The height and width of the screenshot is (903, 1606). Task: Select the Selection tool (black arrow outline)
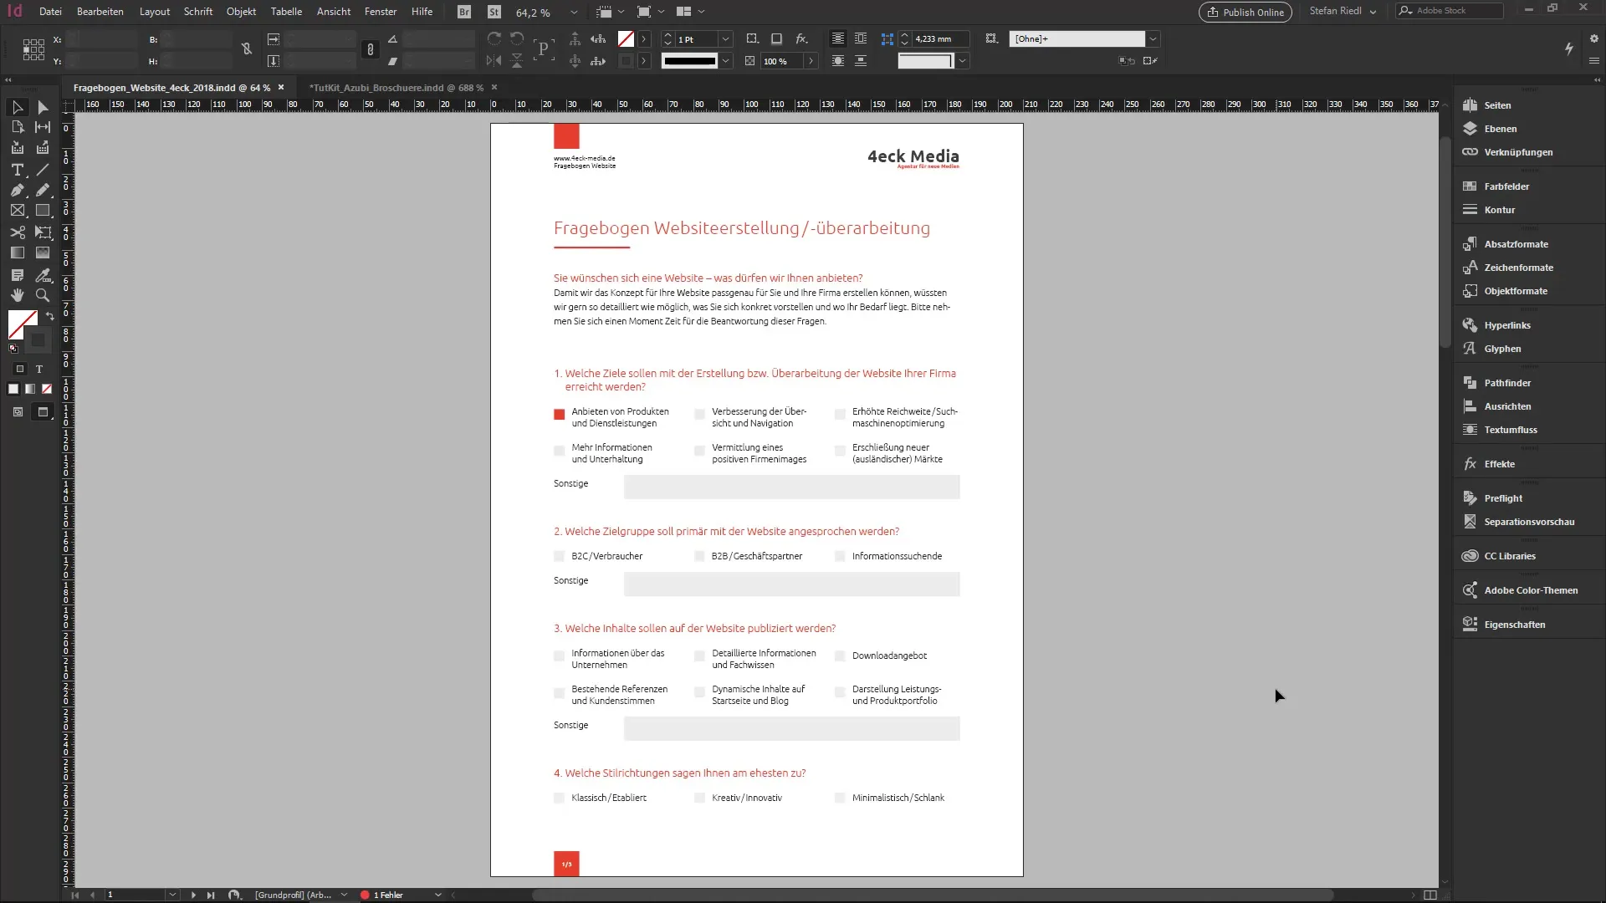pos(17,107)
